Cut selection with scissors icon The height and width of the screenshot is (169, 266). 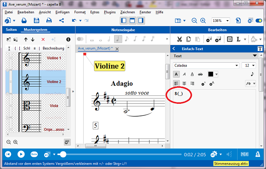[179, 39]
